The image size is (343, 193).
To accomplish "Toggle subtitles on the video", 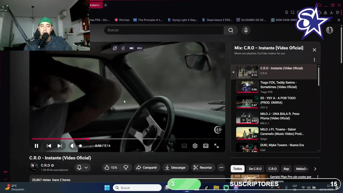I will 184,146.
